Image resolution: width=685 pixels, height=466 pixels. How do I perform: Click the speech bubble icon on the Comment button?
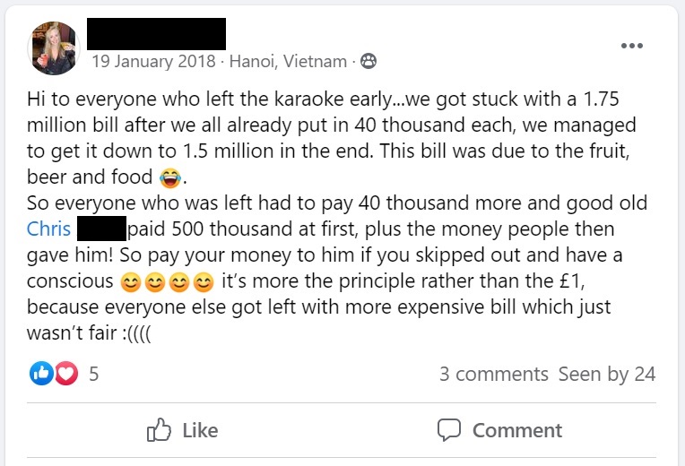[x=449, y=430]
